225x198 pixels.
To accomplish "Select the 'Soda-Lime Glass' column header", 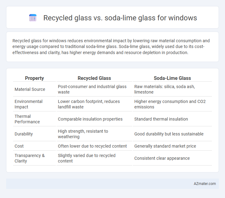I will coord(172,78).
